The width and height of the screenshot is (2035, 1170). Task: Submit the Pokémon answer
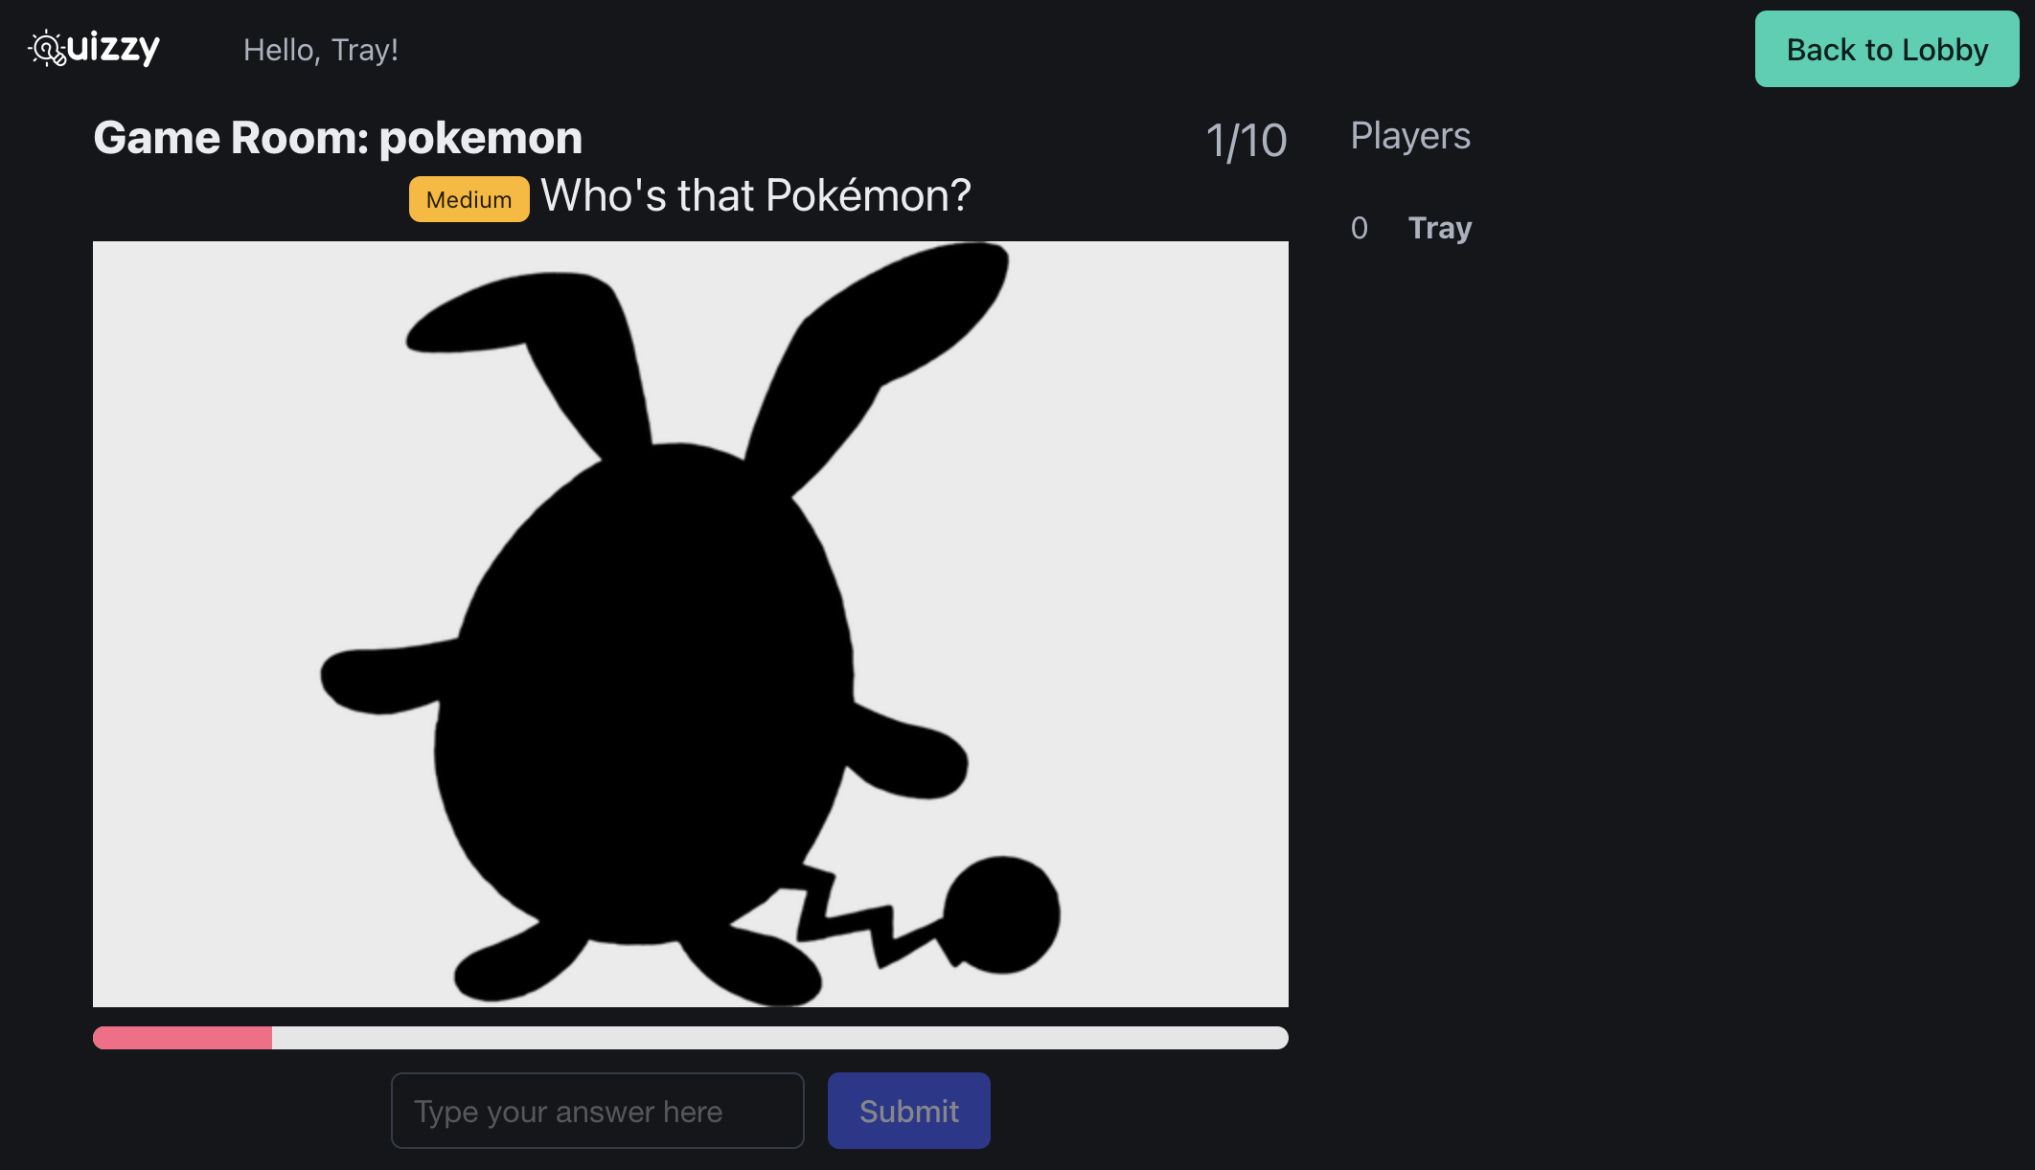tap(908, 1111)
